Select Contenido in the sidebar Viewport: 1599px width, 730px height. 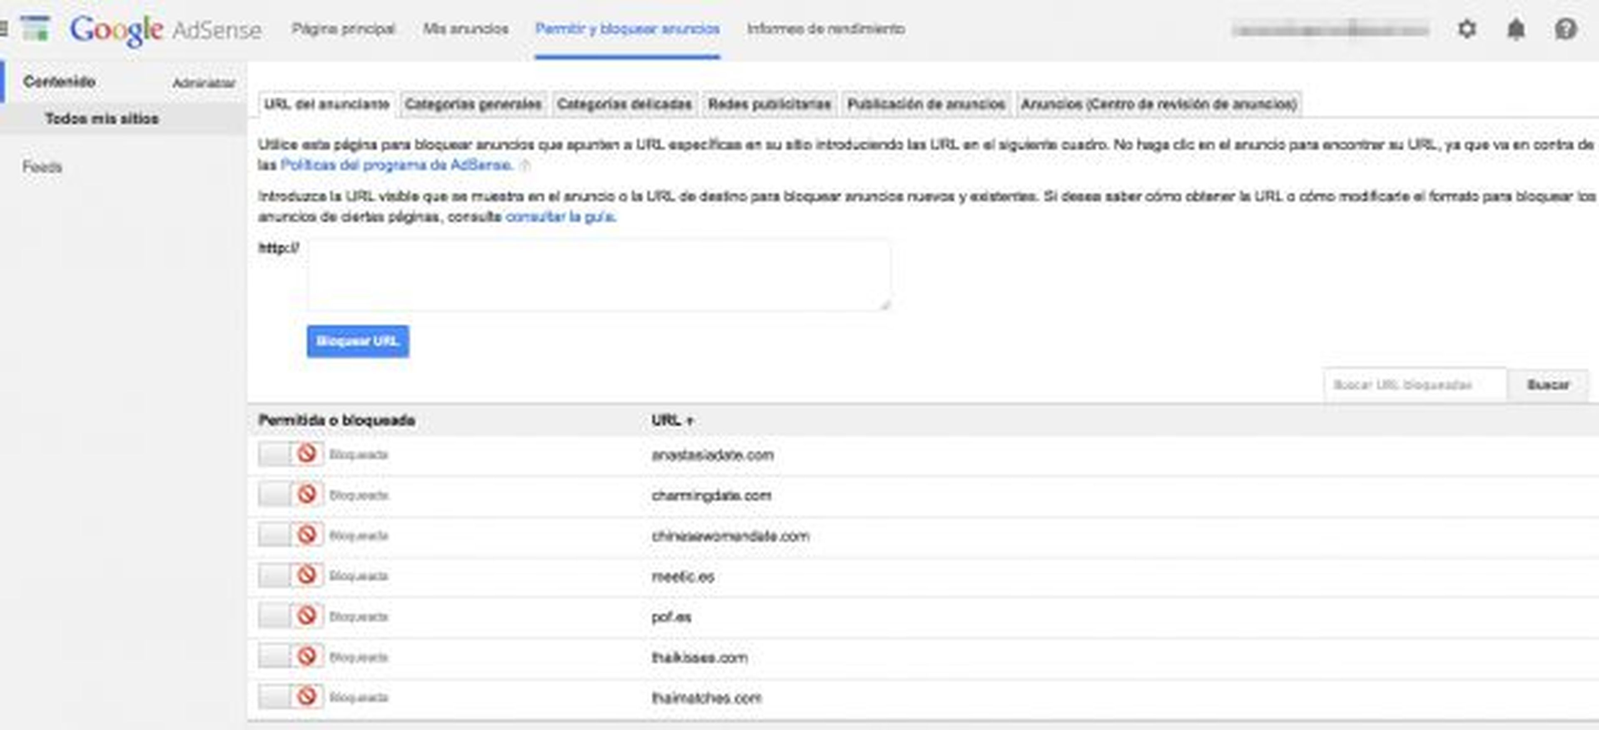click(59, 81)
